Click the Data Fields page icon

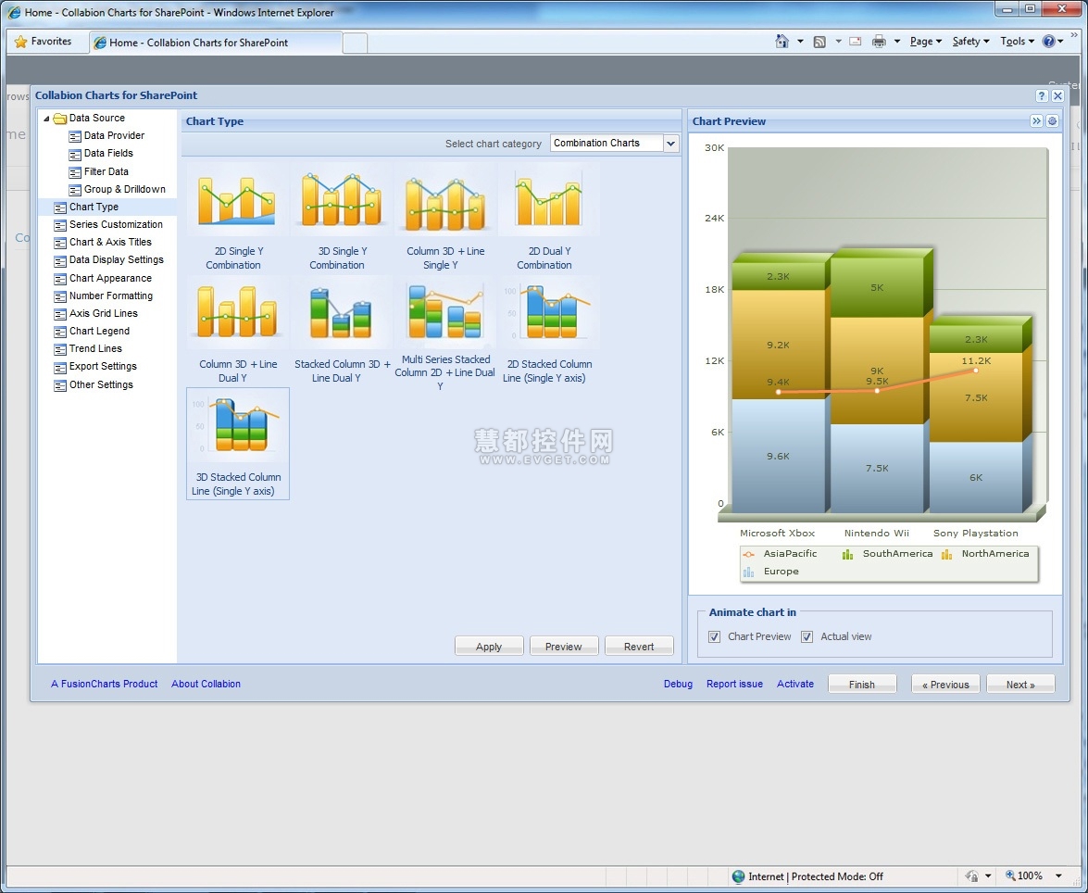(75, 154)
